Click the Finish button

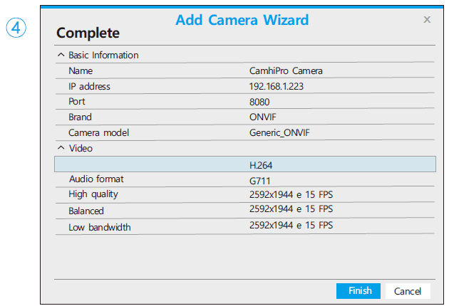tap(358, 291)
